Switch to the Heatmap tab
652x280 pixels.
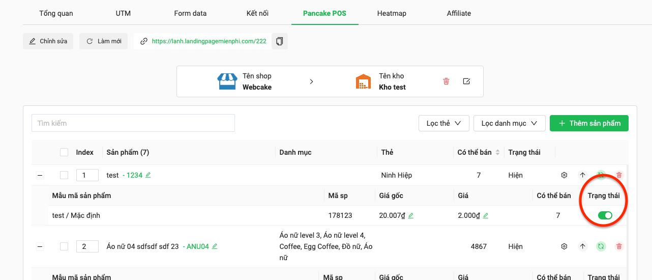click(x=392, y=13)
